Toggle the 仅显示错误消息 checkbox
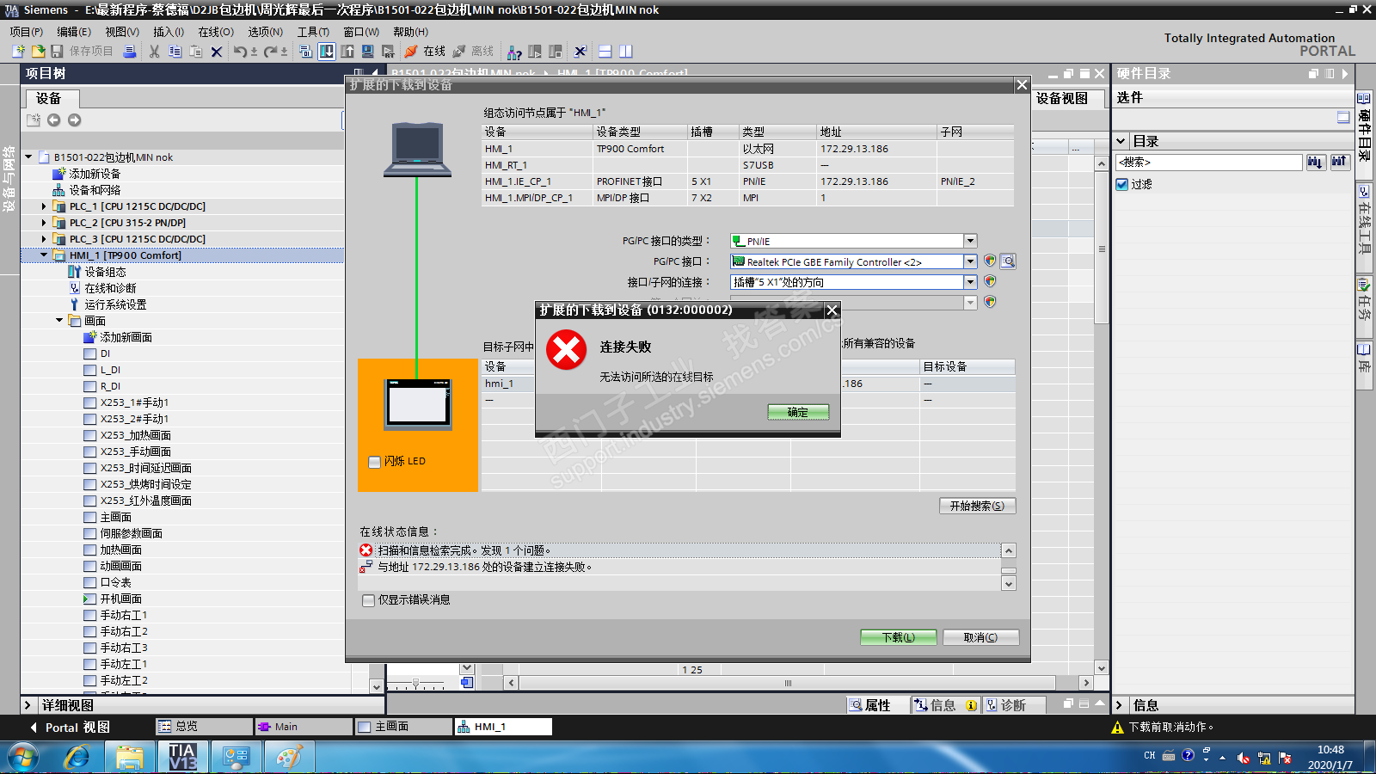 pos(369,600)
